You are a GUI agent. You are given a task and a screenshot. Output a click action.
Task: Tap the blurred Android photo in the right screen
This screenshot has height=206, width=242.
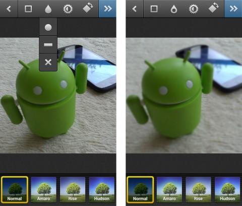point(184,95)
